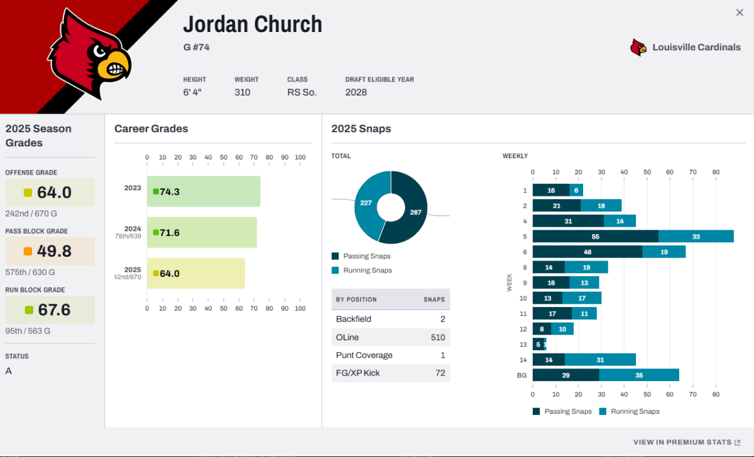Toggle Passing Snaps legend under weekly chart

(x=562, y=411)
